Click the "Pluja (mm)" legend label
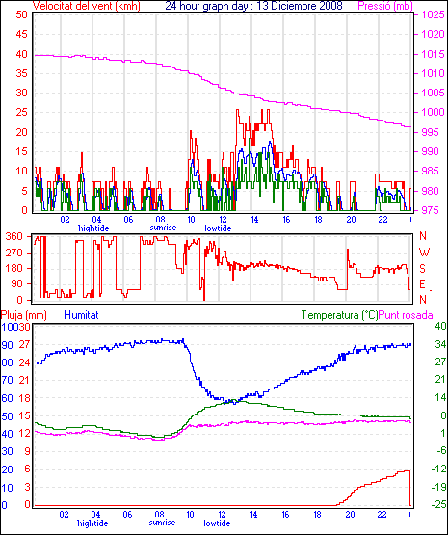The width and height of the screenshot is (448, 536). point(23,315)
